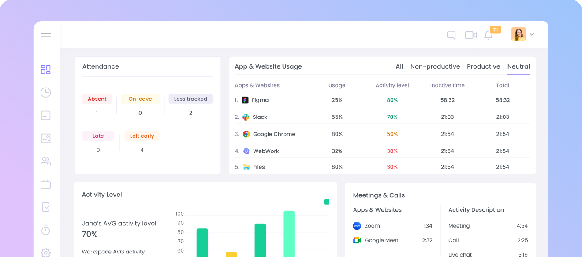The width and height of the screenshot is (582, 257).
Task: Open the clock time tracking icon
Action: tap(46, 92)
